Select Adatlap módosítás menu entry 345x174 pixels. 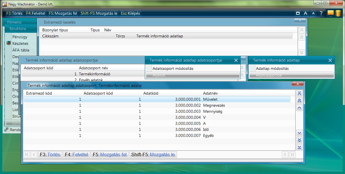(272, 69)
